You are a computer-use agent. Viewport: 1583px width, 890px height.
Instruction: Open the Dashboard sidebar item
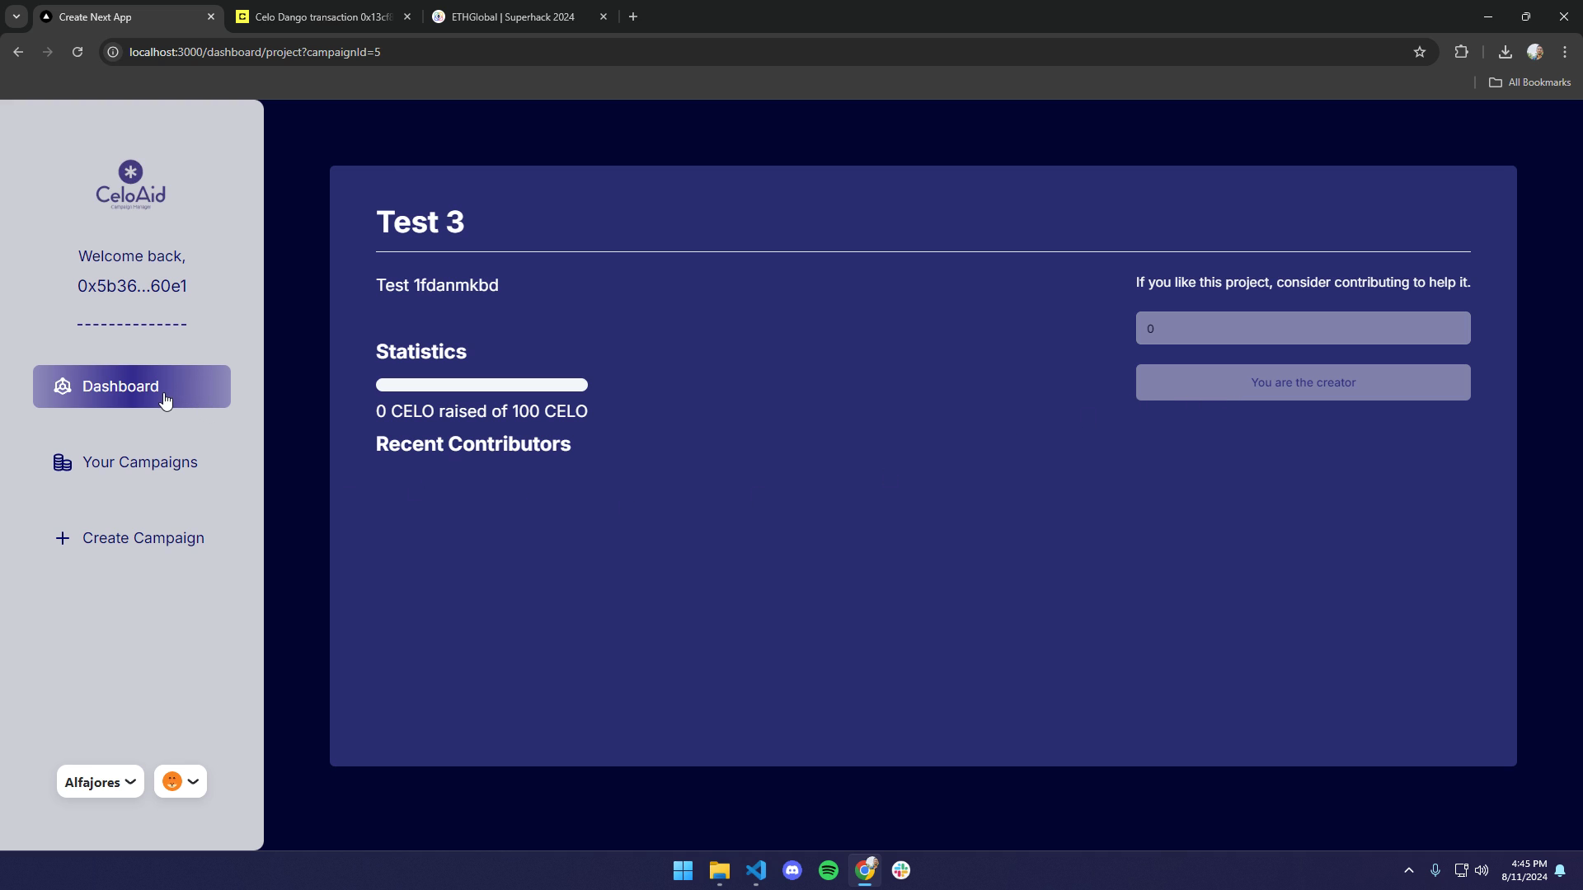coord(132,386)
